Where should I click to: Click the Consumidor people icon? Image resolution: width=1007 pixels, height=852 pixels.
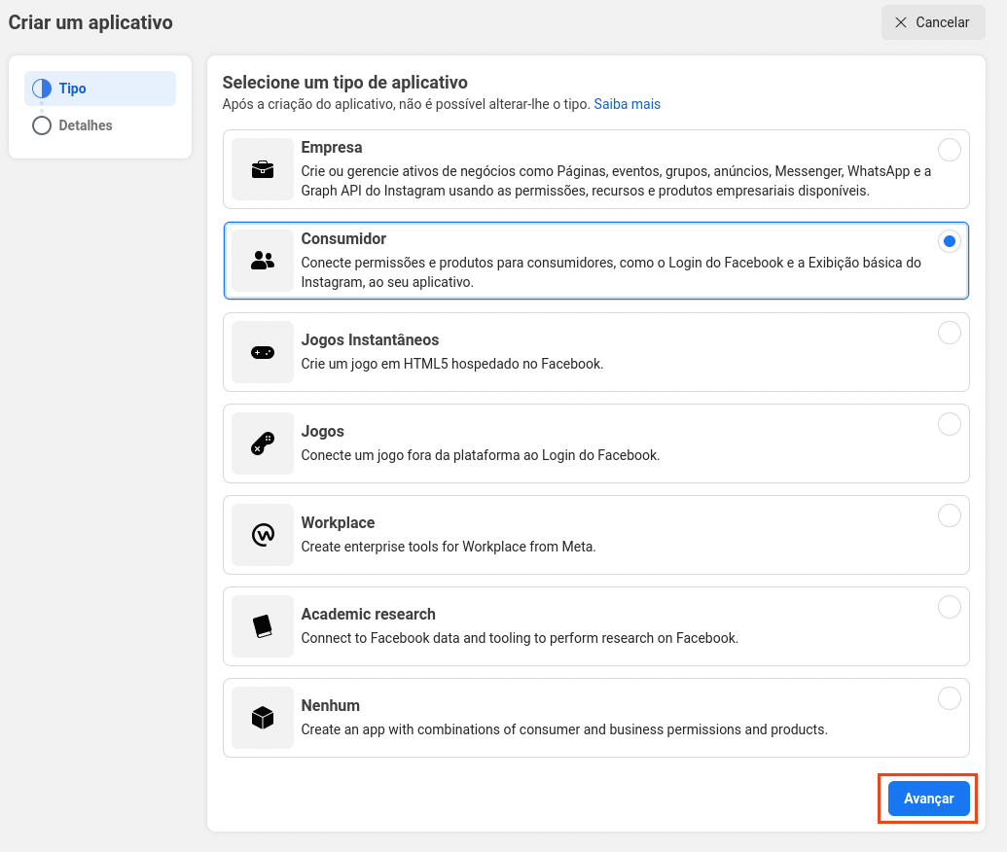coord(263,261)
